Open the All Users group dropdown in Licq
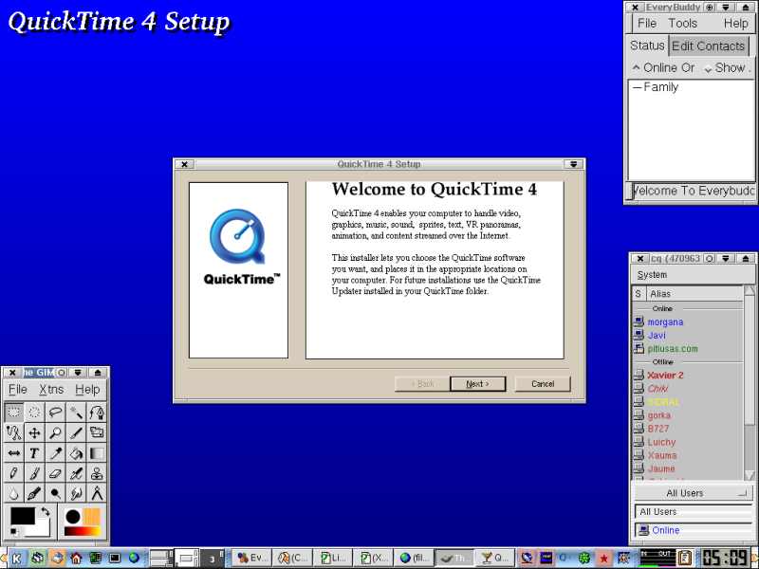The width and height of the screenshot is (759, 569). (694, 493)
